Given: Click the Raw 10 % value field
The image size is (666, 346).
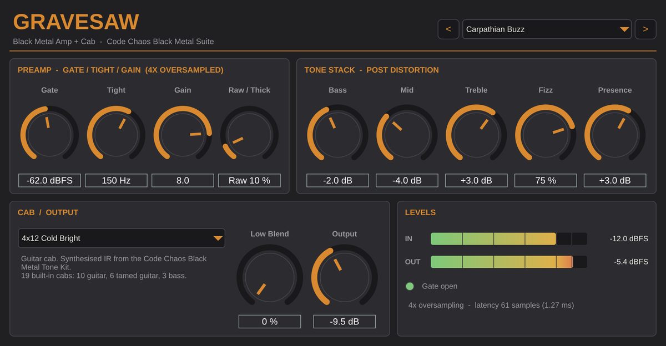Looking at the screenshot, I should coord(249,180).
